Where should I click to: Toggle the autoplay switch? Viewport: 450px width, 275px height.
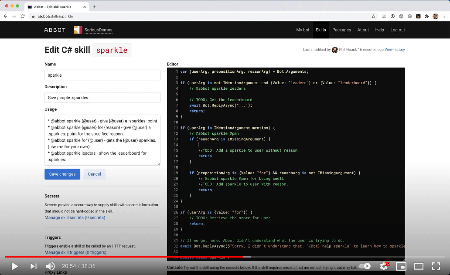(x=365, y=266)
